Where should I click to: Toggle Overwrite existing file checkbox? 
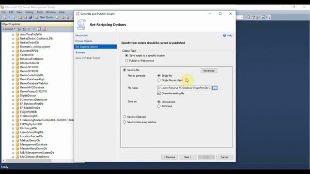pyautogui.click(x=159, y=93)
